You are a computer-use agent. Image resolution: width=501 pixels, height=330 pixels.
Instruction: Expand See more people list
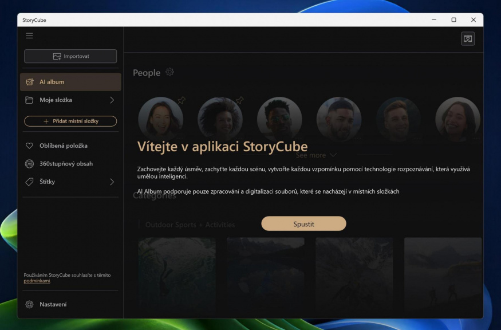pyautogui.click(x=315, y=155)
